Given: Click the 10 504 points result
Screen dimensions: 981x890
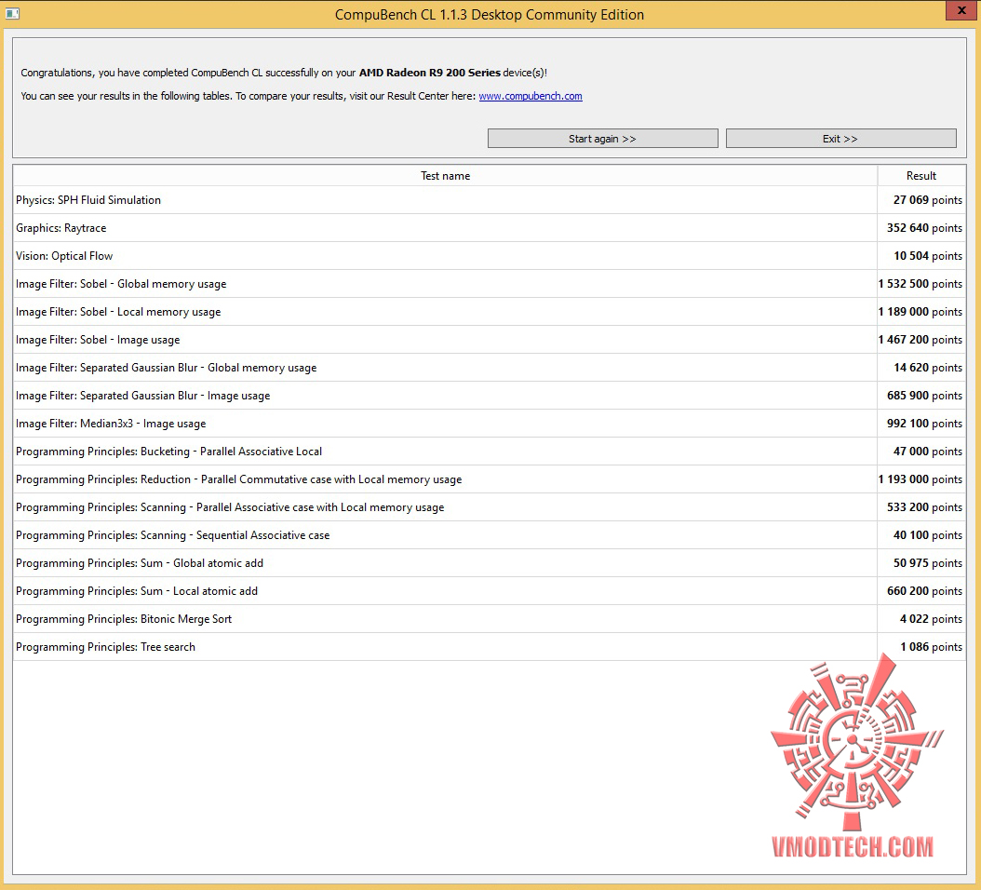Looking at the screenshot, I should pos(928,256).
